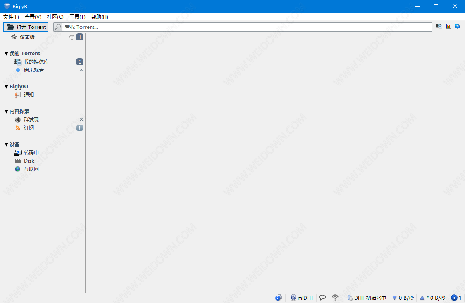Focus the 查找 Torrent search field

pos(247,27)
